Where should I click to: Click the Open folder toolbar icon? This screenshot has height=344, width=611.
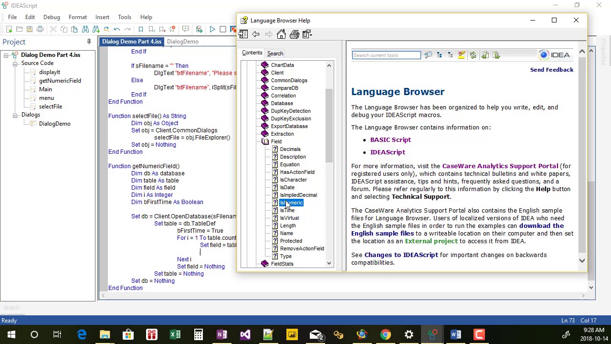(20, 30)
